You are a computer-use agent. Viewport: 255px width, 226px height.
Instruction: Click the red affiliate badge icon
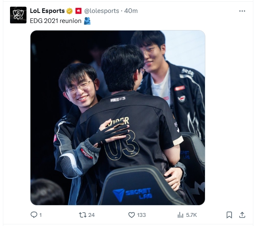(x=78, y=11)
